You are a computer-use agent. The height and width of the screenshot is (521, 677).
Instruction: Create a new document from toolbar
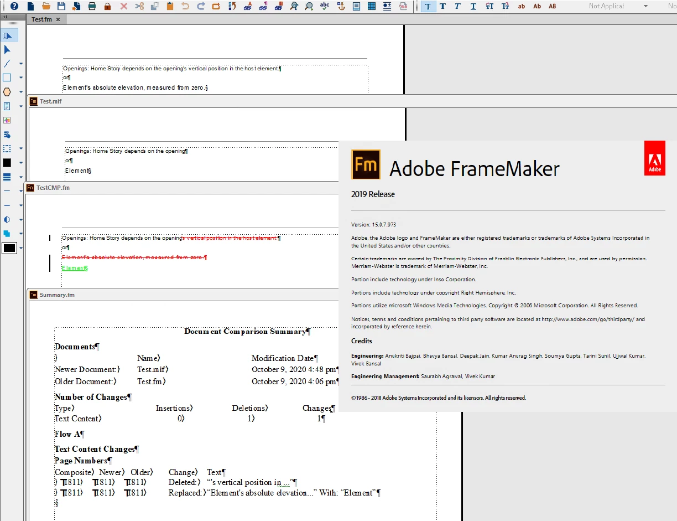pyautogui.click(x=30, y=6)
